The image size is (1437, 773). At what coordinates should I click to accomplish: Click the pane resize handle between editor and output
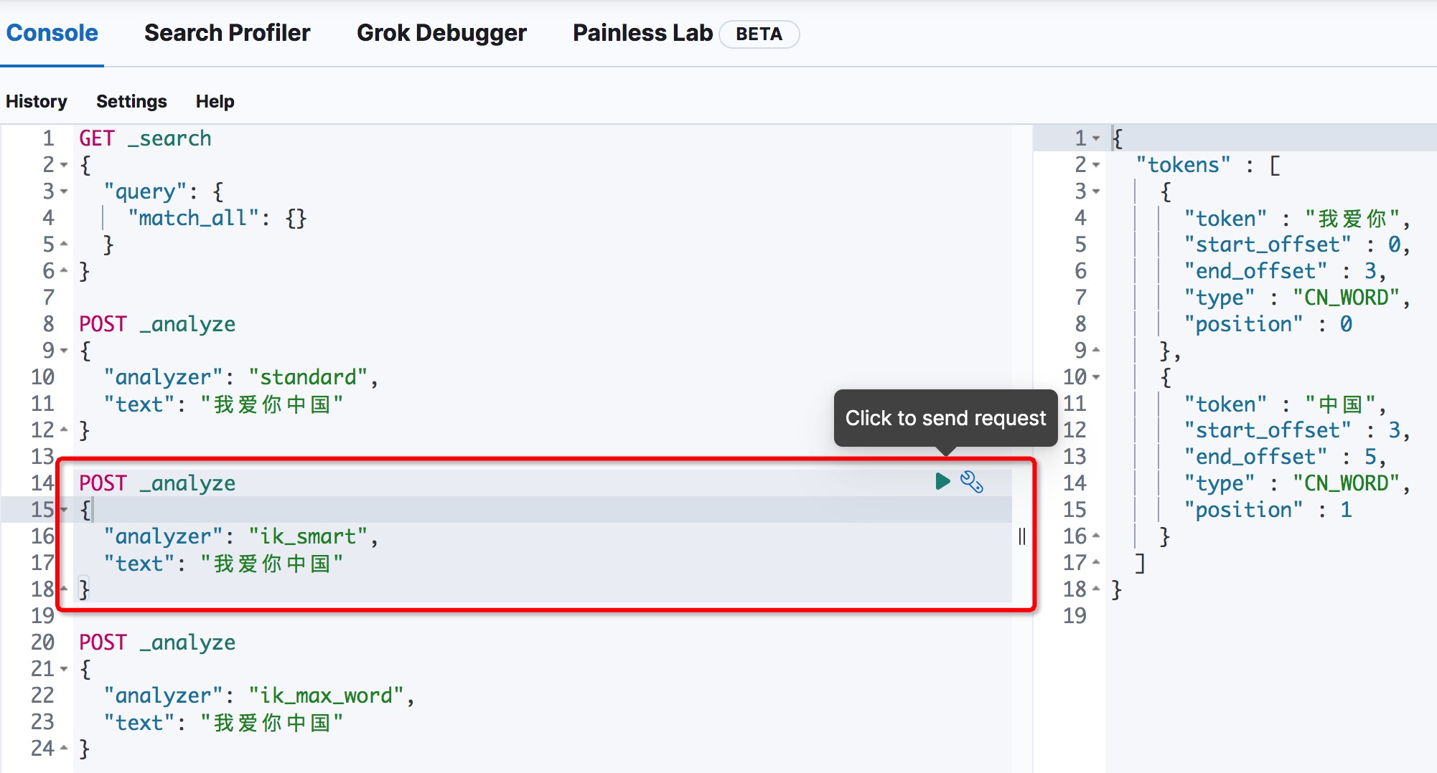coord(1022,536)
